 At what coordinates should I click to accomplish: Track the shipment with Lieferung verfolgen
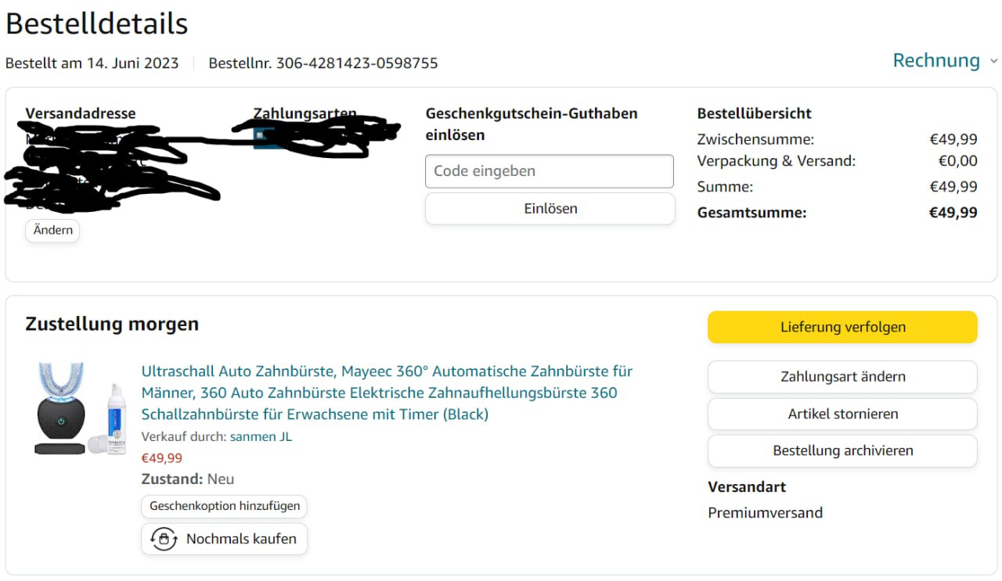842,327
